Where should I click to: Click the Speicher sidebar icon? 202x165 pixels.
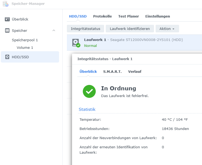[x=7, y=30]
